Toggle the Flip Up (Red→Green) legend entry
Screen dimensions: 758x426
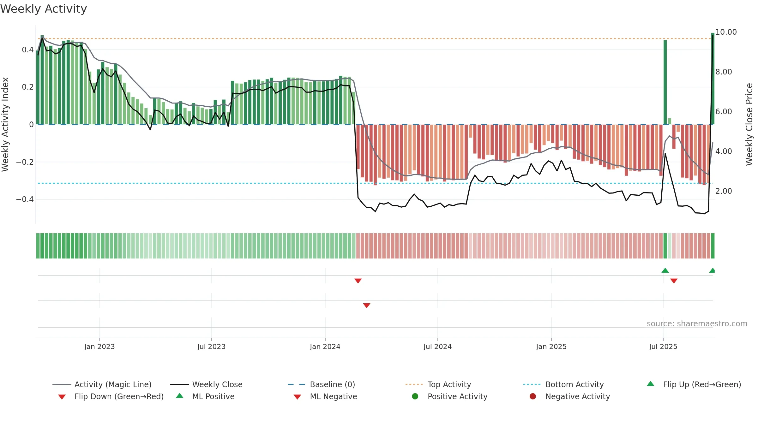(694, 384)
